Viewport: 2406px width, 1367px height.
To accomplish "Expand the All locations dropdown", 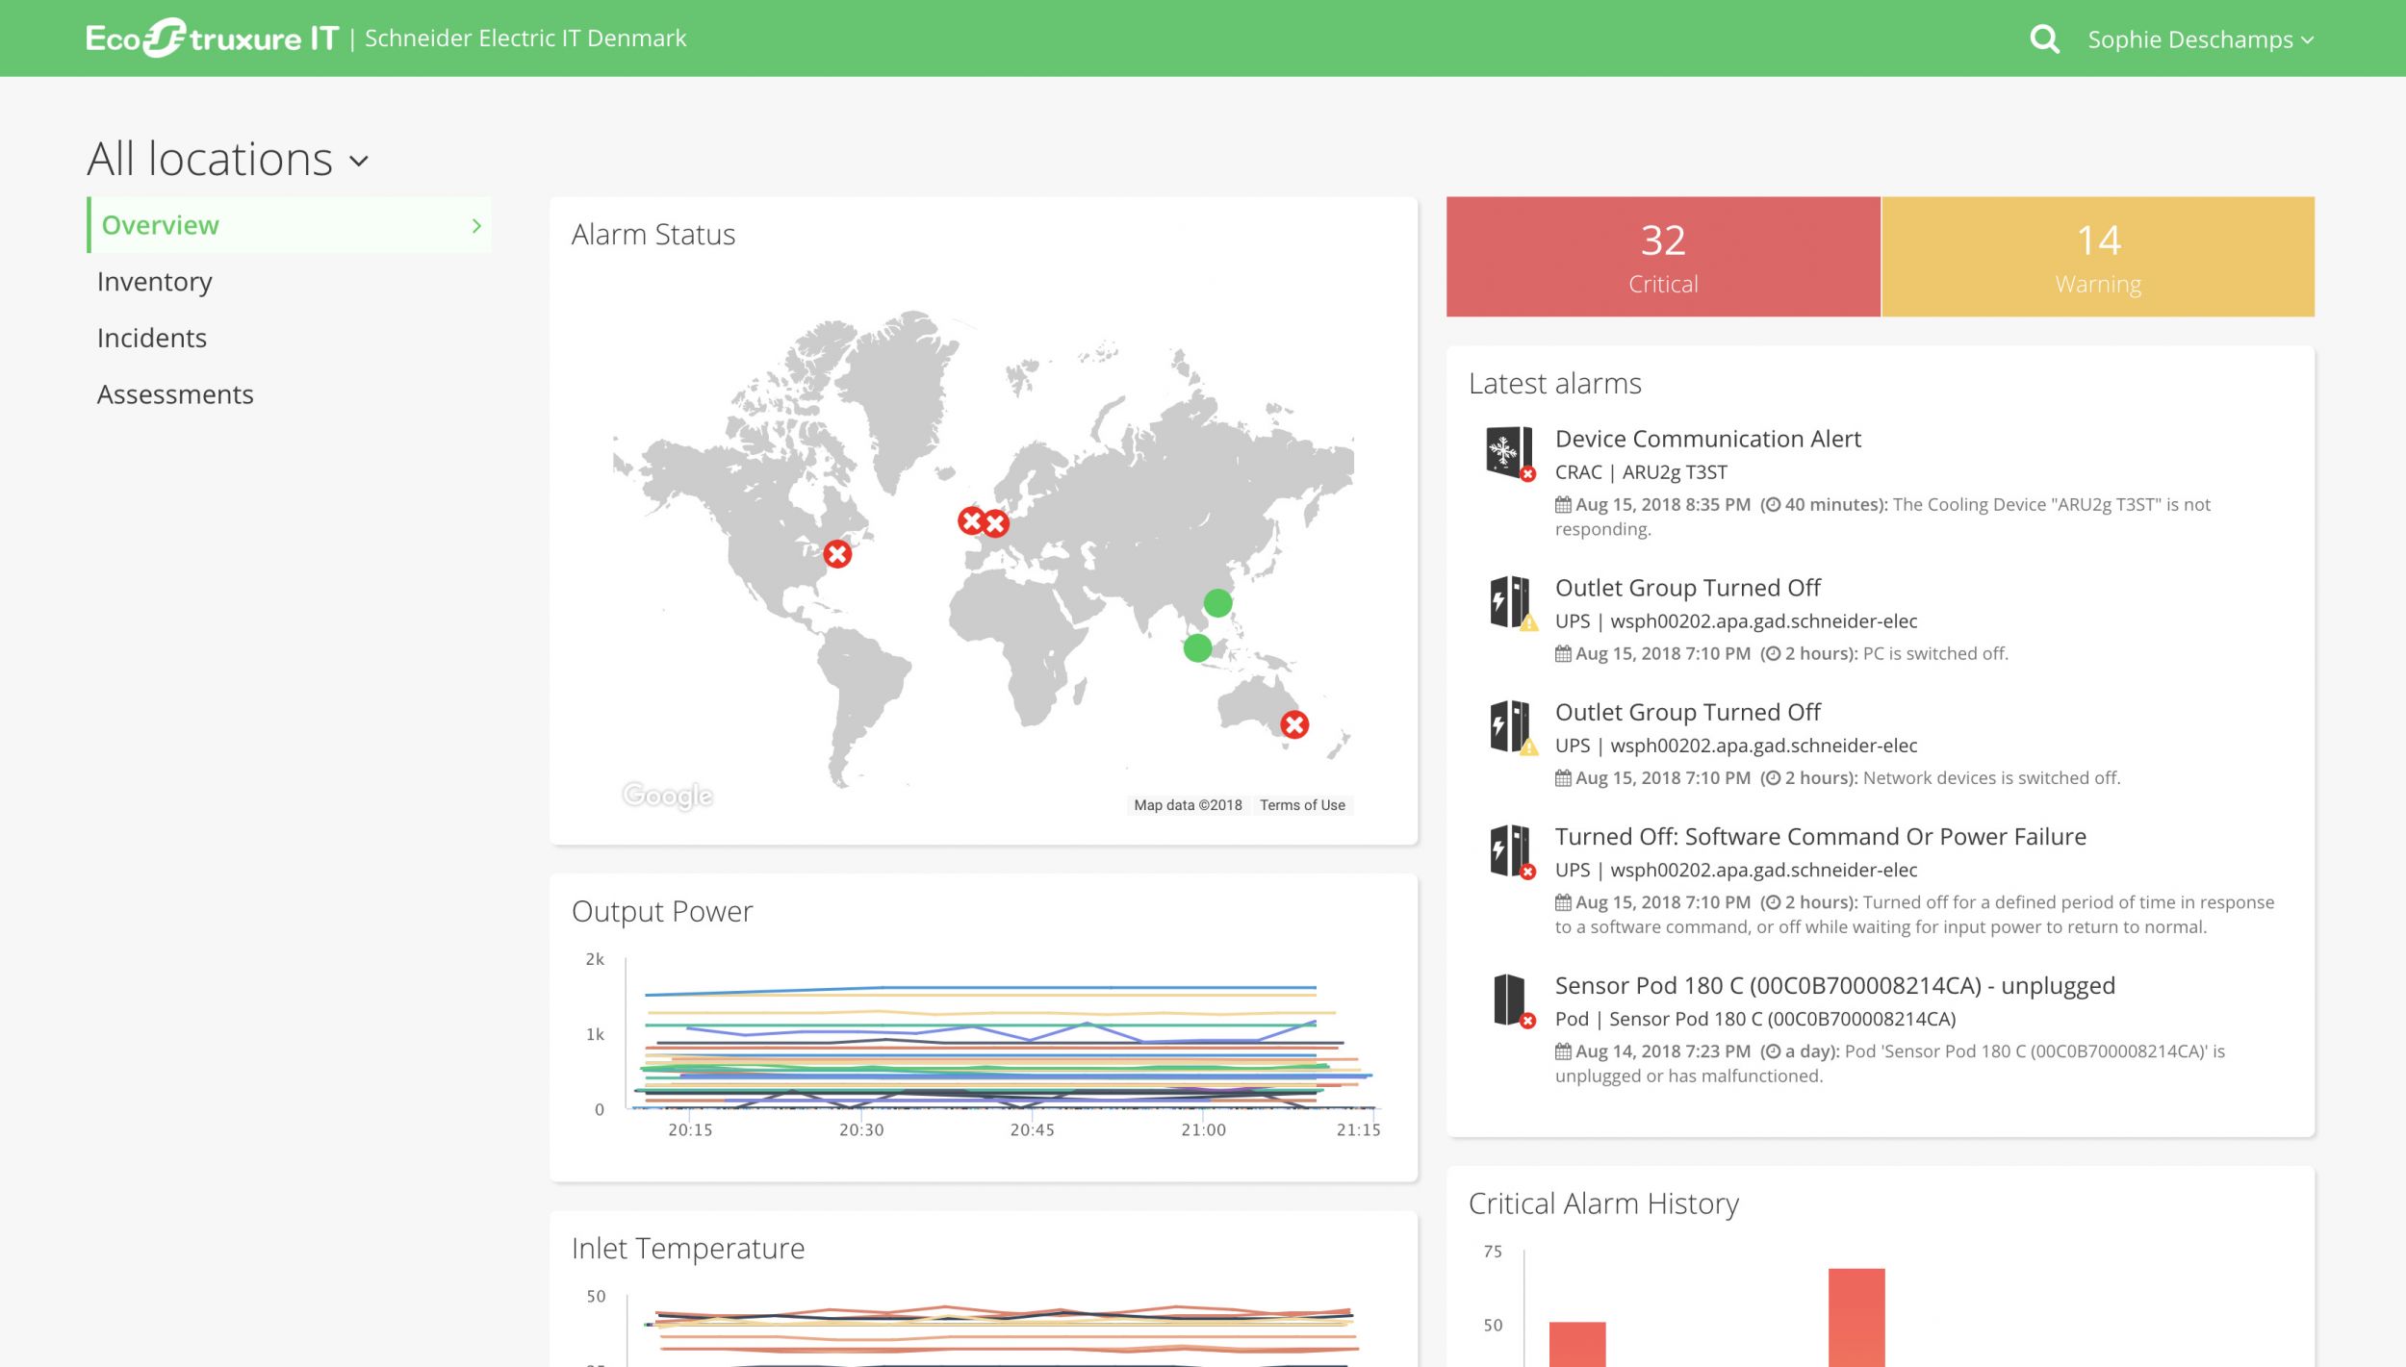I will click(x=228, y=159).
